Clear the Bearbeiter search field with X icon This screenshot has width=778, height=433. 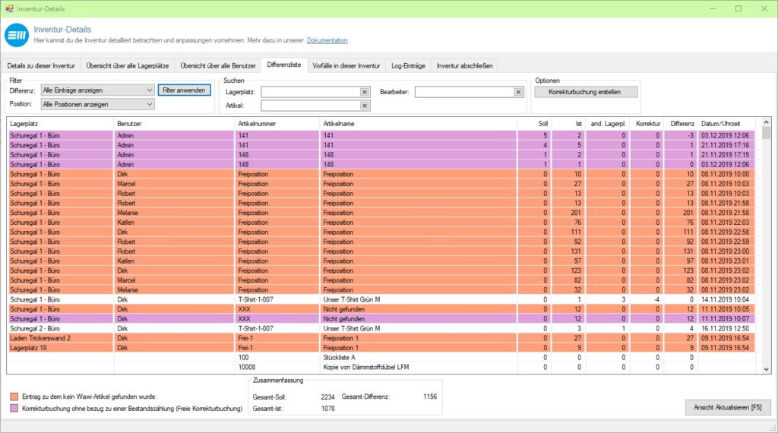[x=518, y=92]
